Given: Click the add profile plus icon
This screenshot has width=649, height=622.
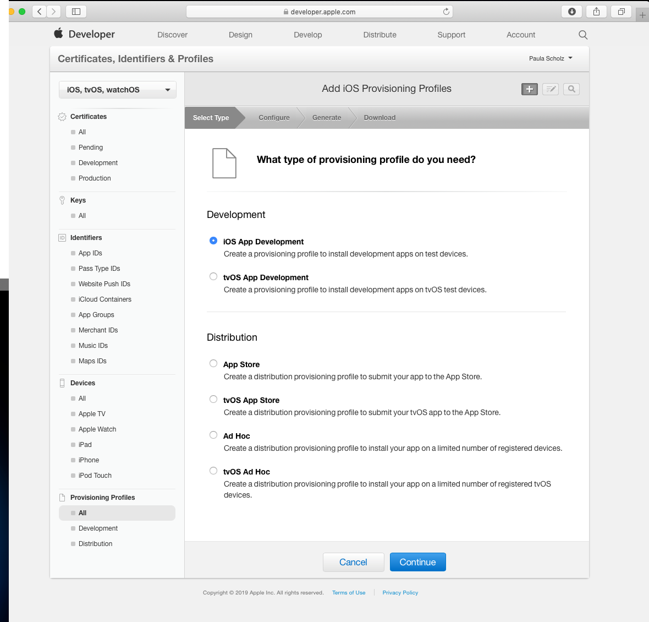Looking at the screenshot, I should tap(529, 89).
